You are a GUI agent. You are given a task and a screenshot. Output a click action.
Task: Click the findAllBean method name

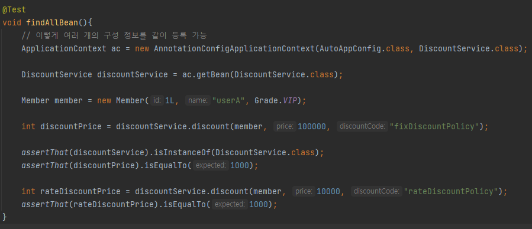tap(52, 22)
